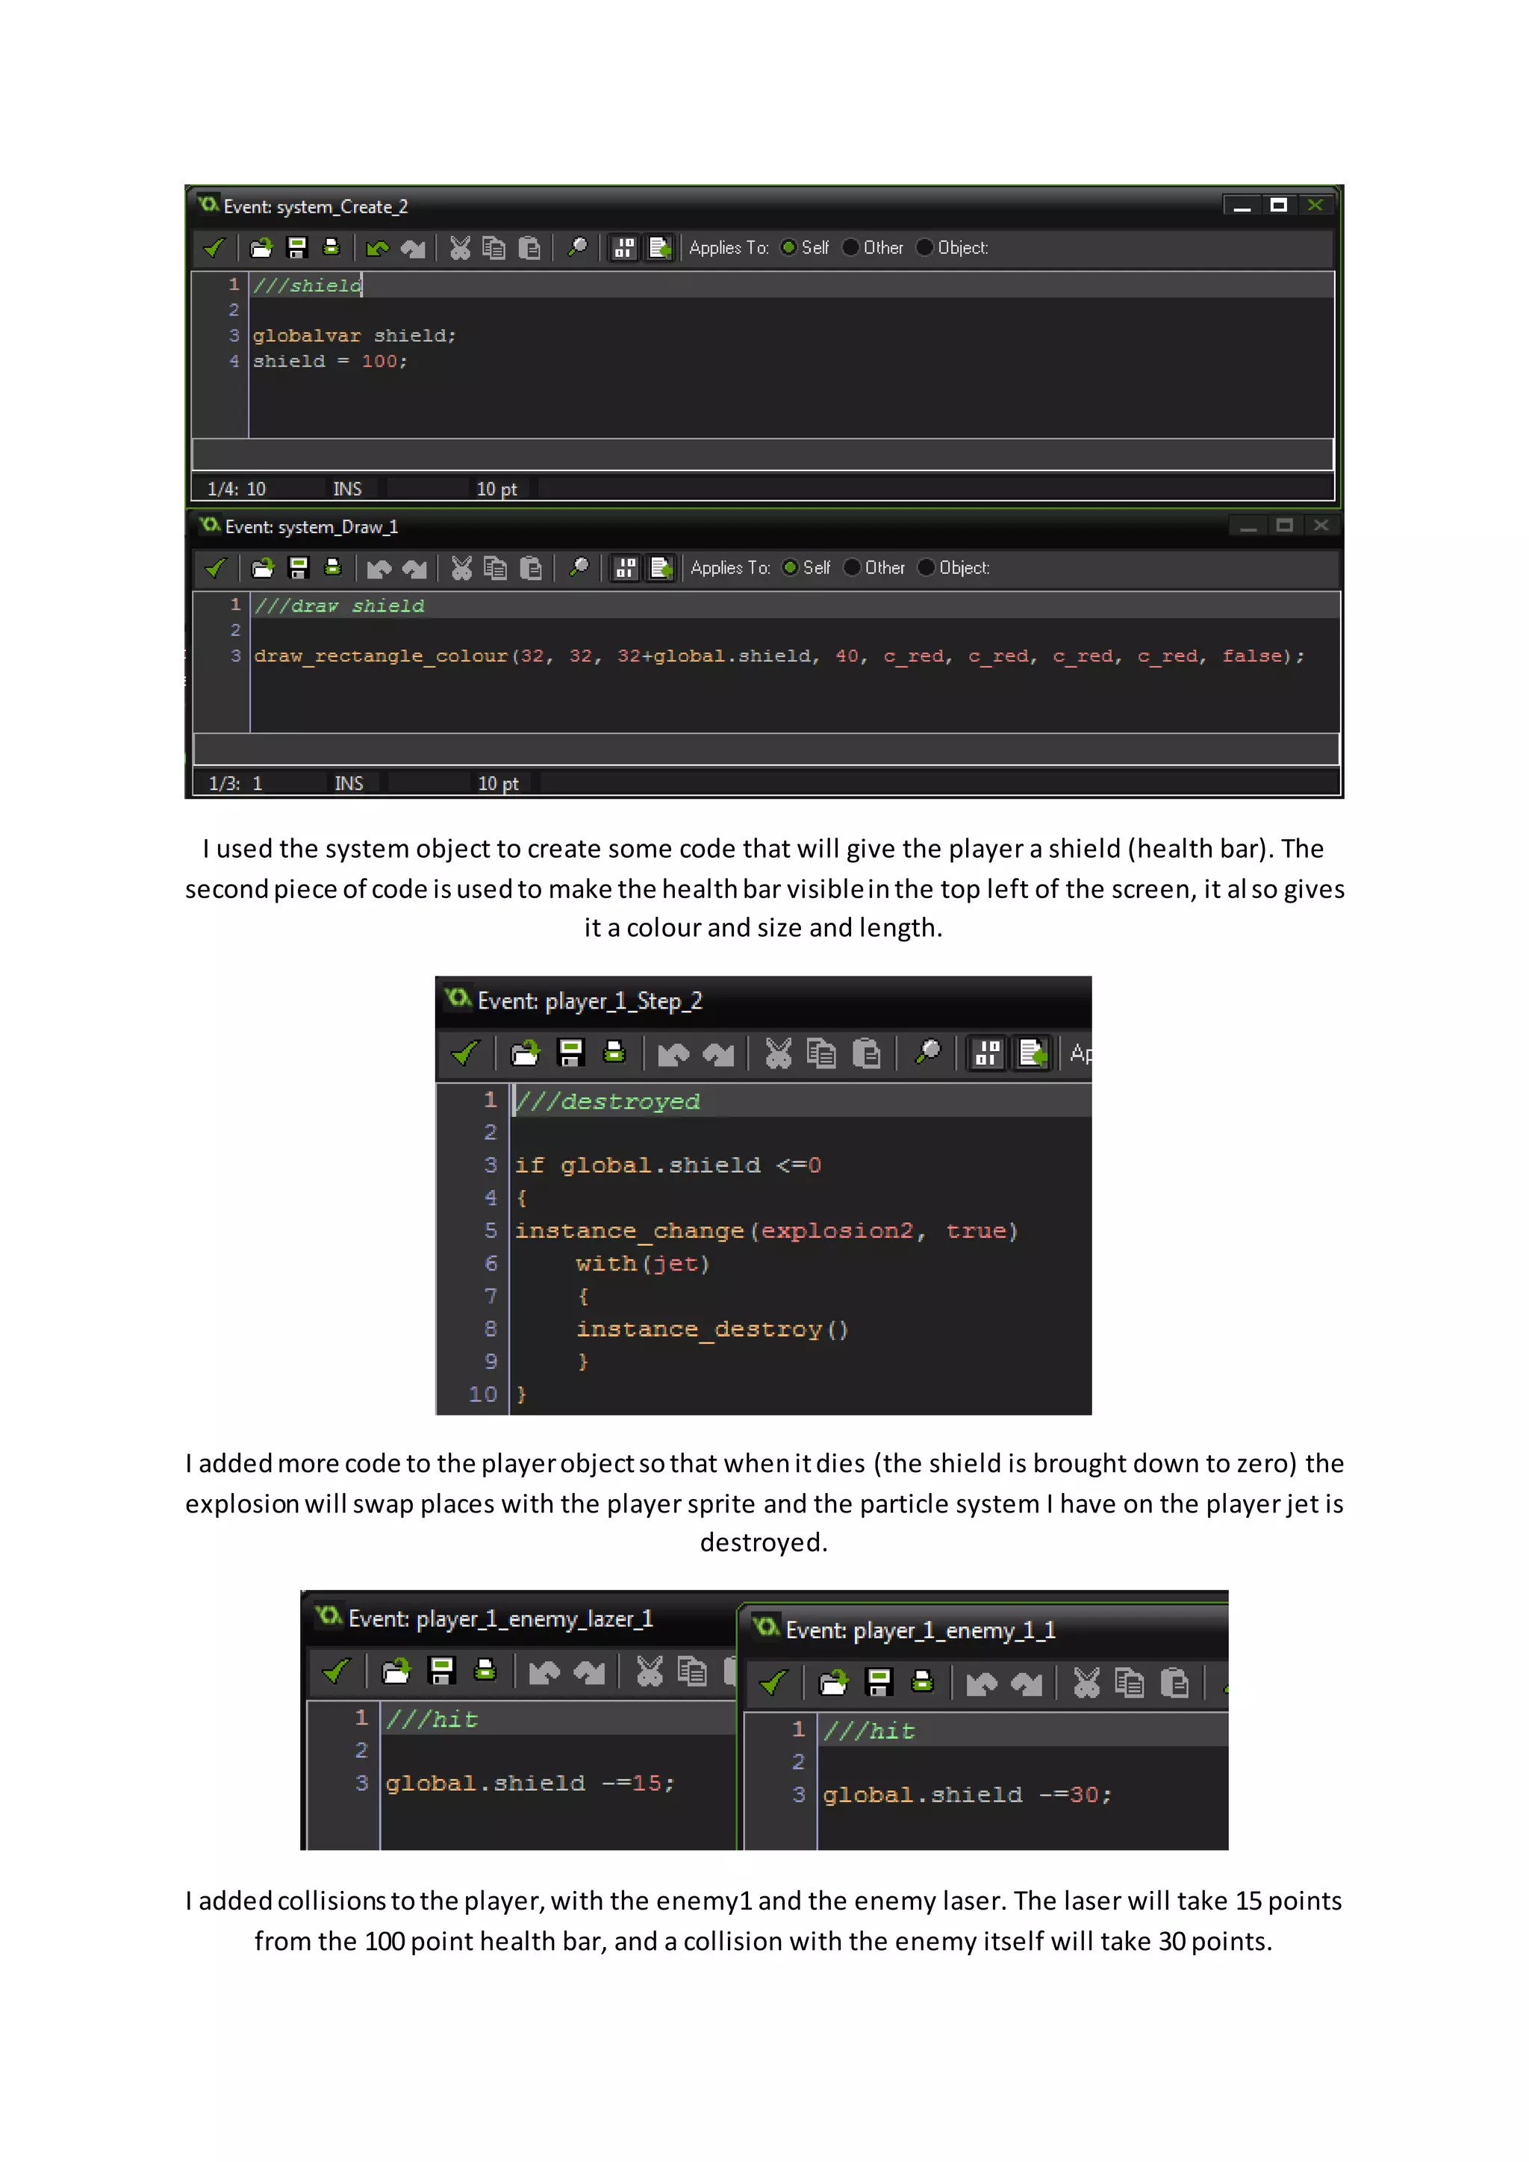Screen dimensions: 1529x2162
Task: Click '10 pt' in system_Draw_1 status bar
Action: point(498,783)
